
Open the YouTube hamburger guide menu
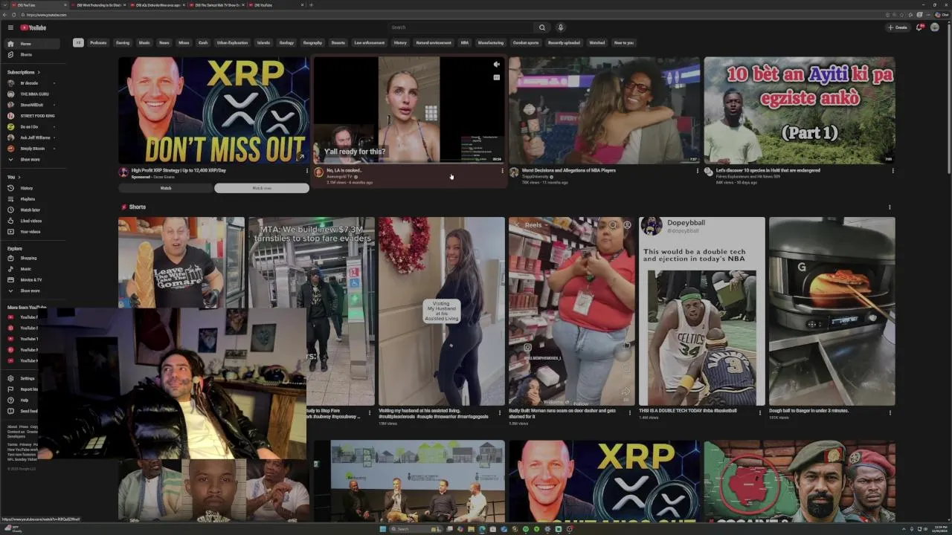10,27
